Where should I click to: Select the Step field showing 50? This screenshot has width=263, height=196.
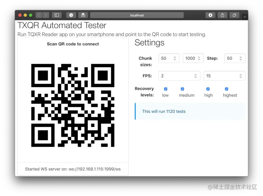click(x=235, y=58)
